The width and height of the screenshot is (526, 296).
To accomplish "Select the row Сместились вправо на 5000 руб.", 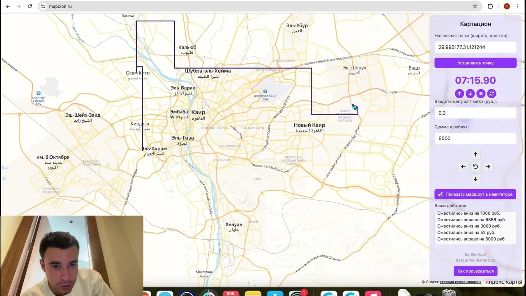I will click(x=471, y=239).
